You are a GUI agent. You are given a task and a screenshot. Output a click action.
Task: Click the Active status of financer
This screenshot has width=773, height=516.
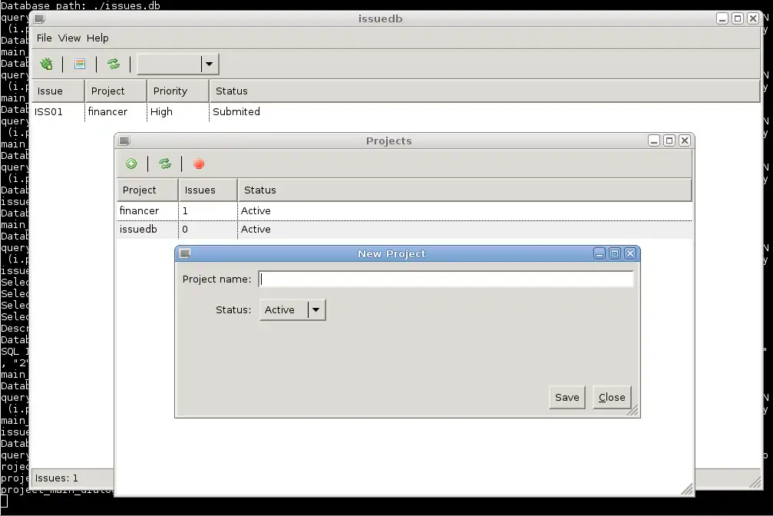(x=256, y=210)
